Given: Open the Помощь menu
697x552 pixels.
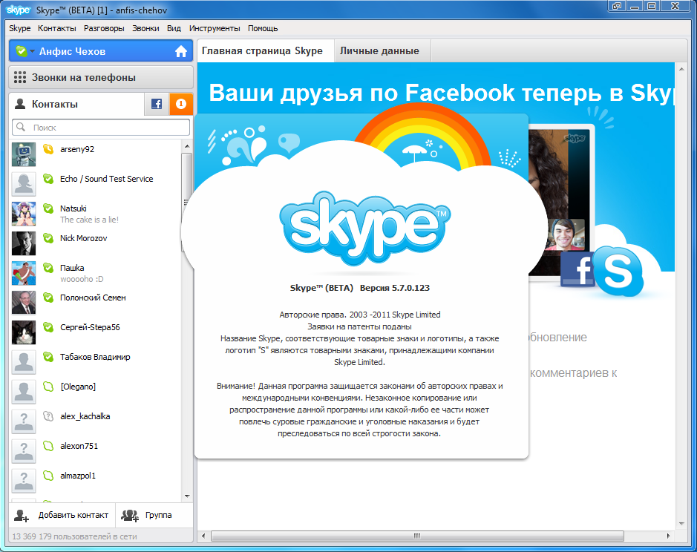Looking at the screenshot, I should (x=263, y=28).
